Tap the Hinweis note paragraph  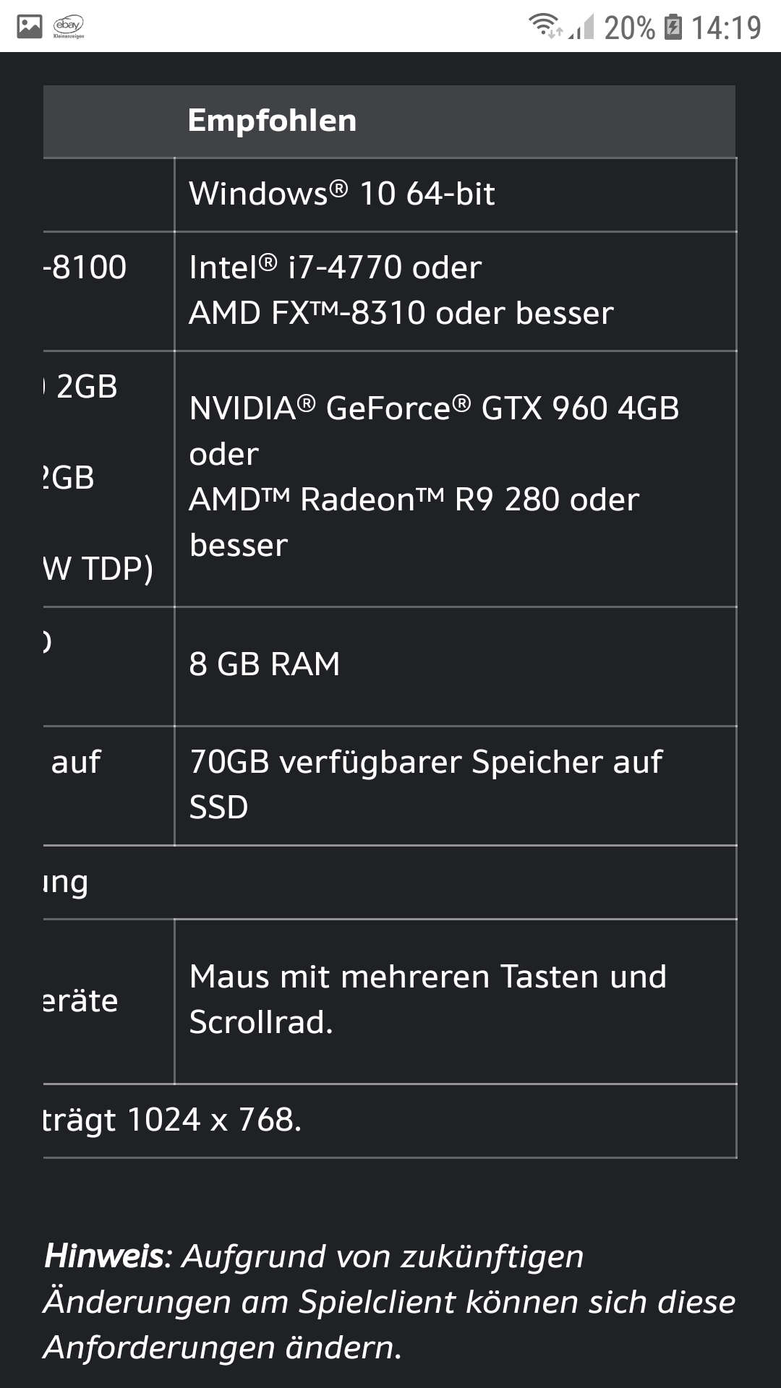click(390, 1302)
